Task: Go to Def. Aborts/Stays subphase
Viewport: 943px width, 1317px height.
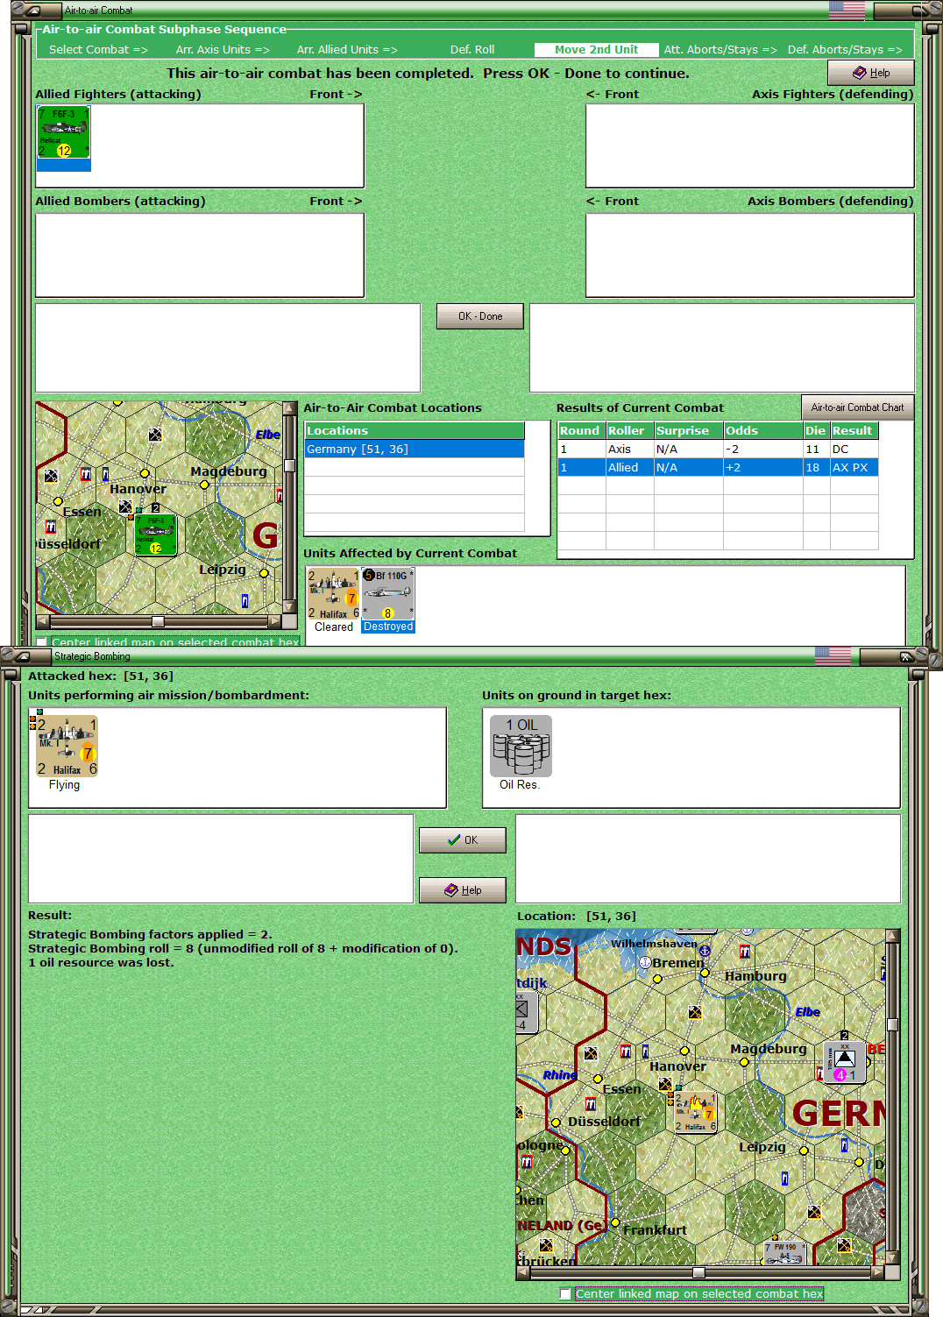Action: click(x=845, y=50)
